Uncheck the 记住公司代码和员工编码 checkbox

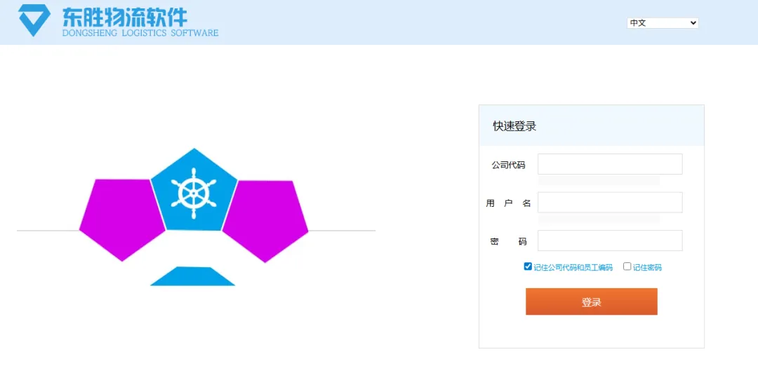pos(528,266)
